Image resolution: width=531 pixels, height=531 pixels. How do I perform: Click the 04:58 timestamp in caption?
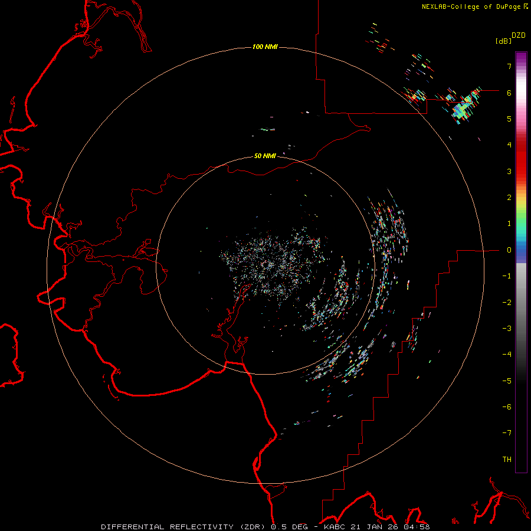pyautogui.click(x=417, y=527)
